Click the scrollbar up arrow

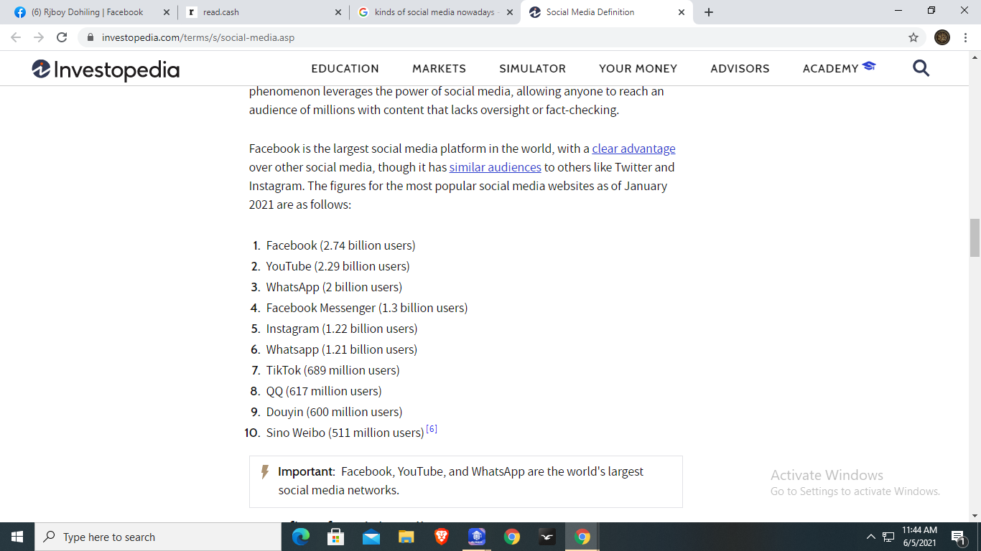click(x=975, y=56)
